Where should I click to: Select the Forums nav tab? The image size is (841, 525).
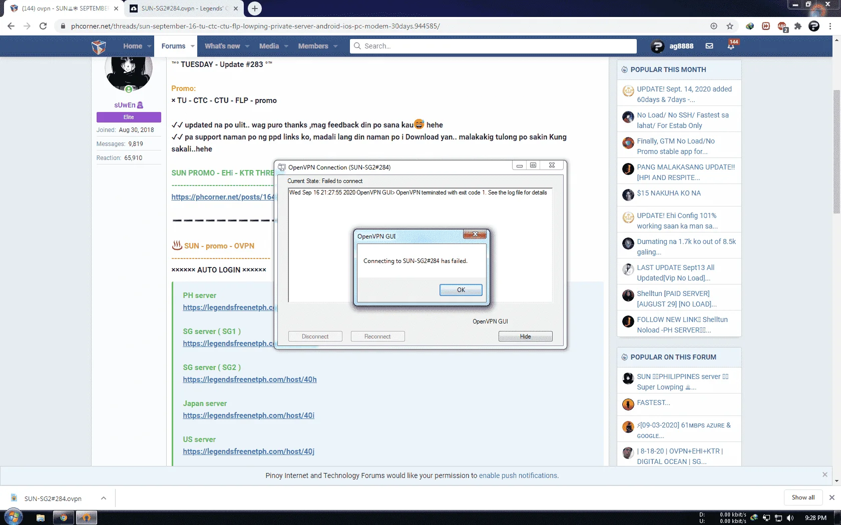(x=173, y=46)
